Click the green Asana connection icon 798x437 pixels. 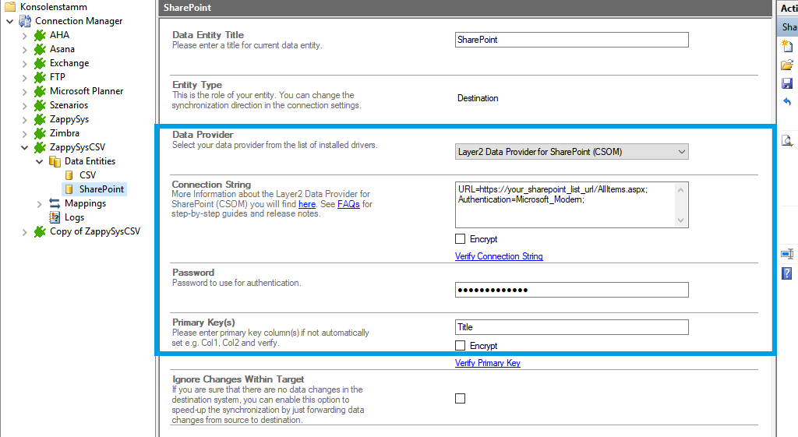40,49
